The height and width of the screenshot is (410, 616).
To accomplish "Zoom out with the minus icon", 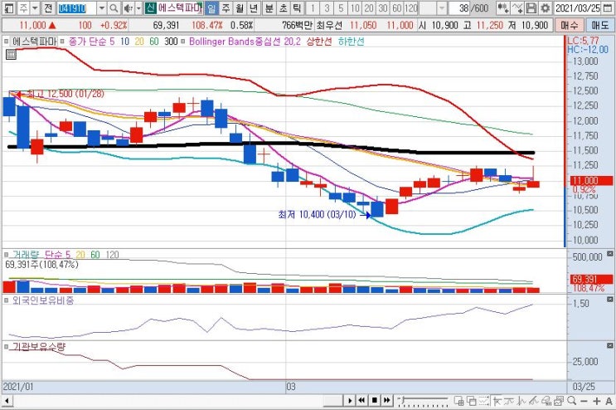I will coord(584,401).
